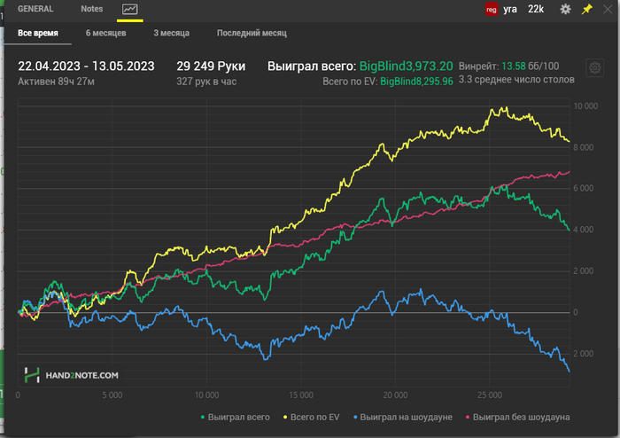The height and width of the screenshot is (438, 620).
Task: Click the 327 рук в час text
Action: (206, 82)
